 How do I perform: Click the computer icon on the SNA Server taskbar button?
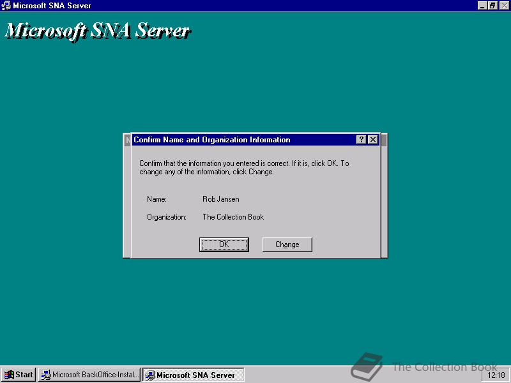(150, 375)
